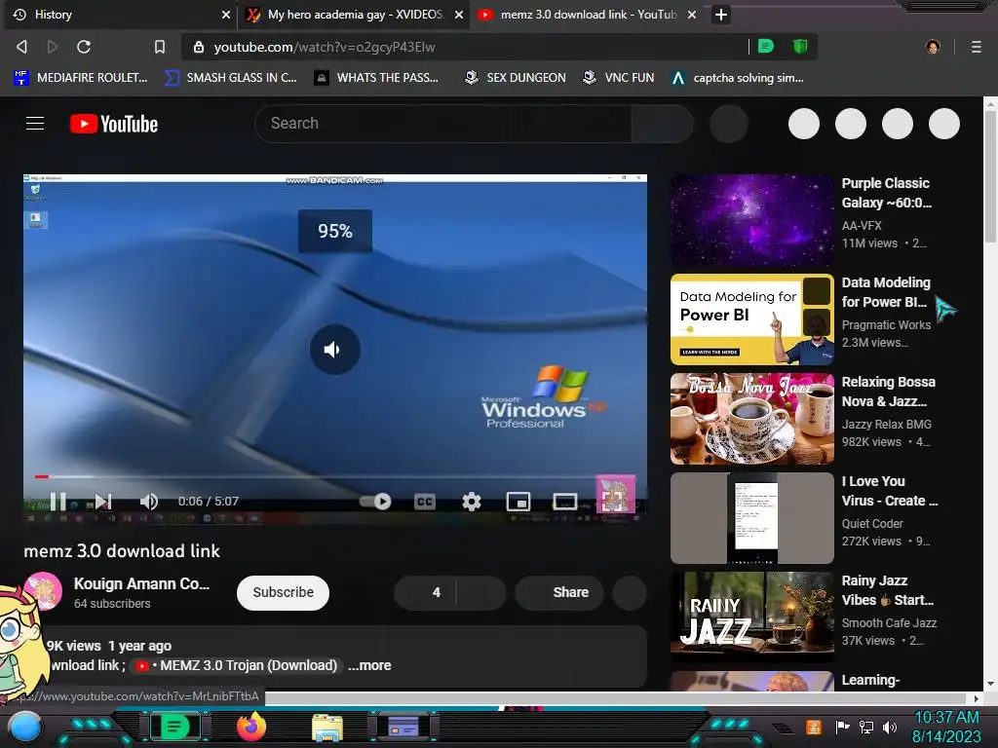Open the Rainy Jazz Vibes video title

887,590
